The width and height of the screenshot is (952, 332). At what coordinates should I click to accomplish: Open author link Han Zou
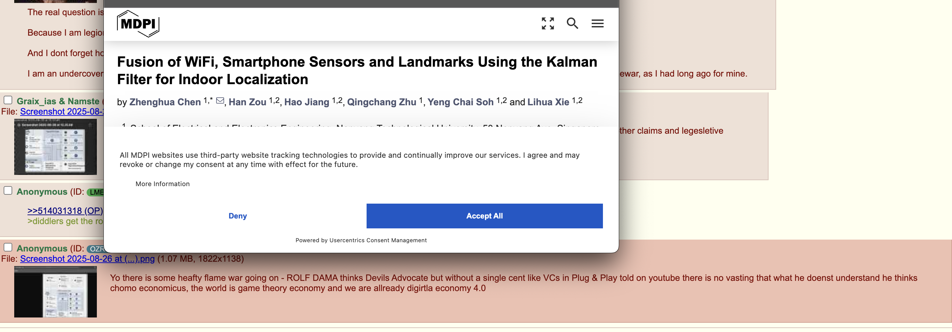tap(247, 102)
